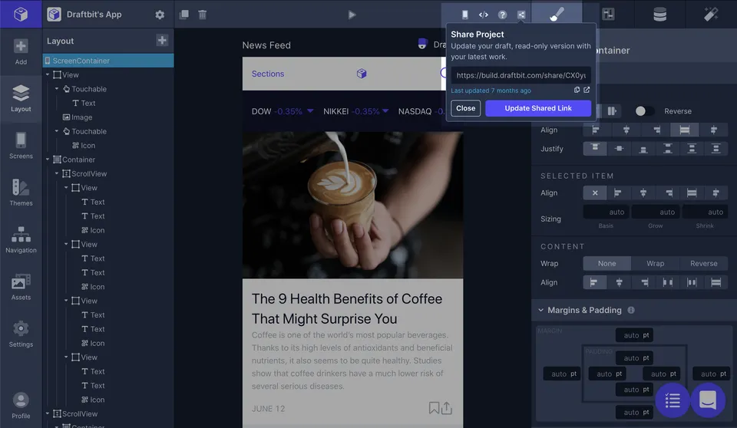Image resolution: width=737 pixels, height=428 pixels.
Task: Open the round chat support button
Action: coord(707,400)
